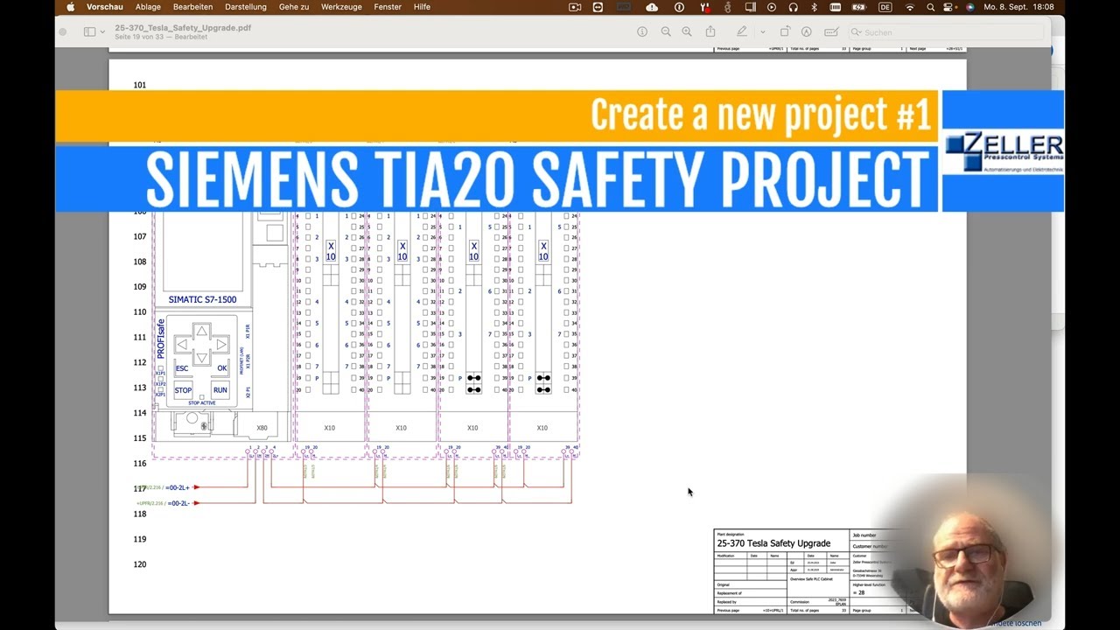This screenshot has width=1120, height=630.
Task: Focus the Suchen search field
Action: point(945,32)
